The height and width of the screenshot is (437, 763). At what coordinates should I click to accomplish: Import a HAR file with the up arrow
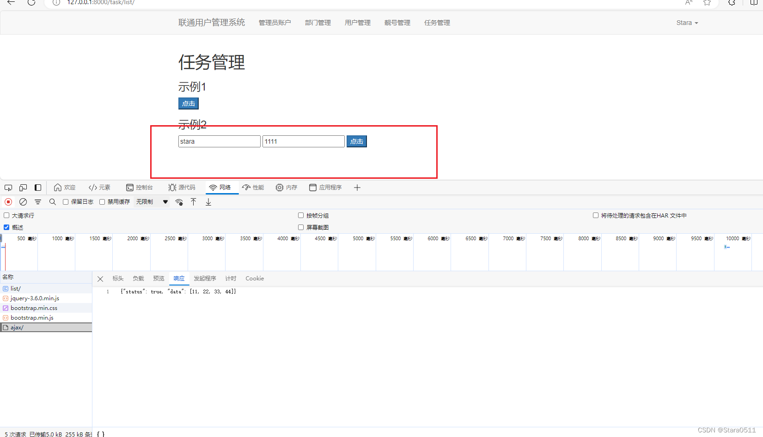click(194, 202)
